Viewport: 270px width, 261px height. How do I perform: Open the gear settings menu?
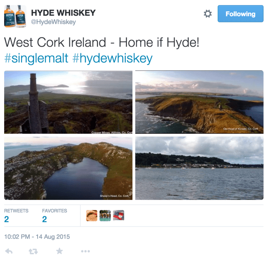click(x=208, y=14)
